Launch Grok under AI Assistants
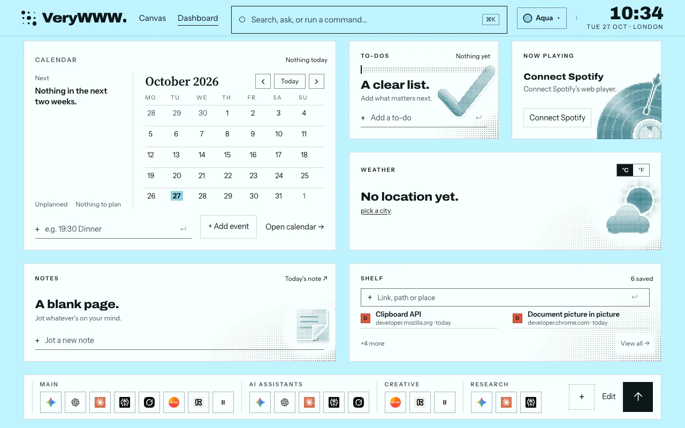The width and height of the screenshot is (685, 428). (x=359, y=402)
